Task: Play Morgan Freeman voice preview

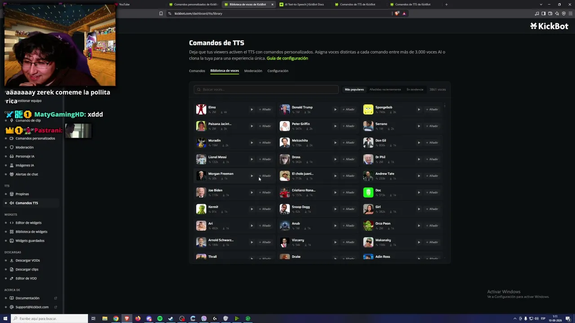Action: [252, 176]
